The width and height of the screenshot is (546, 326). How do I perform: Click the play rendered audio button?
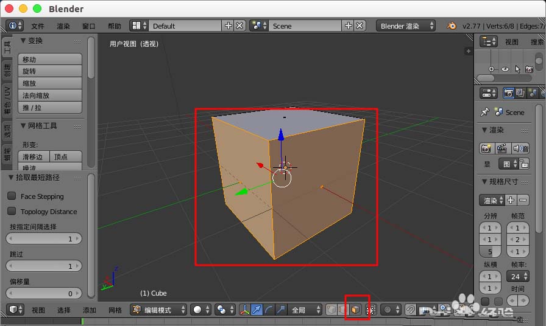coord(520,149)
